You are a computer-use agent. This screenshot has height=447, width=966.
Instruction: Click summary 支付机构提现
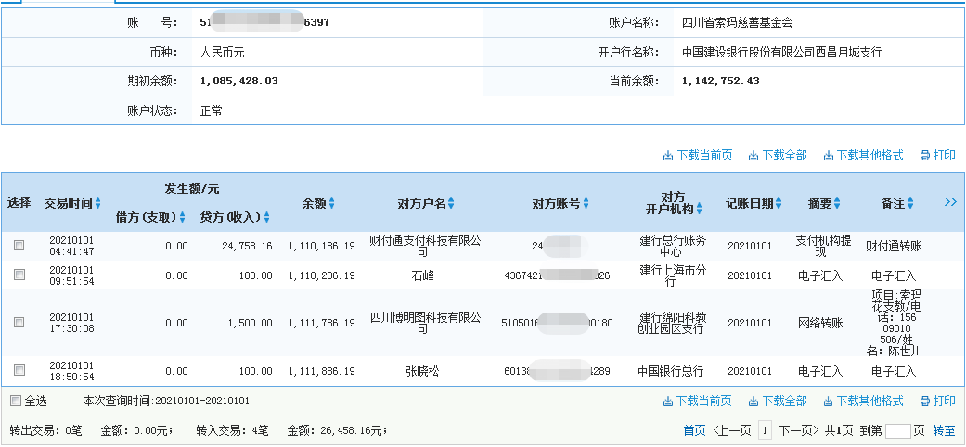click(822, 246)
